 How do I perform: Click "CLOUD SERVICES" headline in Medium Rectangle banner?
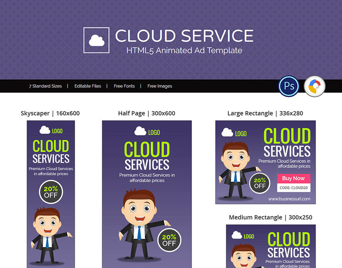pyautogui.click(x=289, y=244)
